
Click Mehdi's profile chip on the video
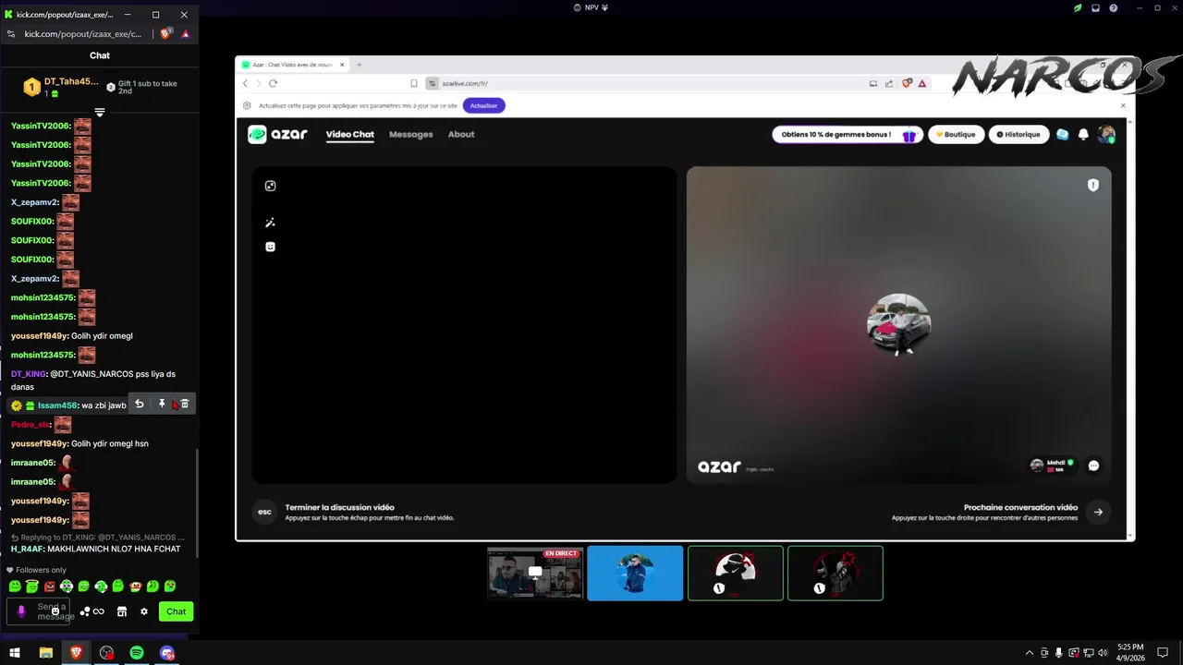[1053, 465]
